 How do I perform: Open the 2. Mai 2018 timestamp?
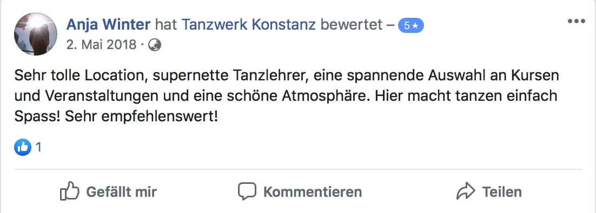101,45
